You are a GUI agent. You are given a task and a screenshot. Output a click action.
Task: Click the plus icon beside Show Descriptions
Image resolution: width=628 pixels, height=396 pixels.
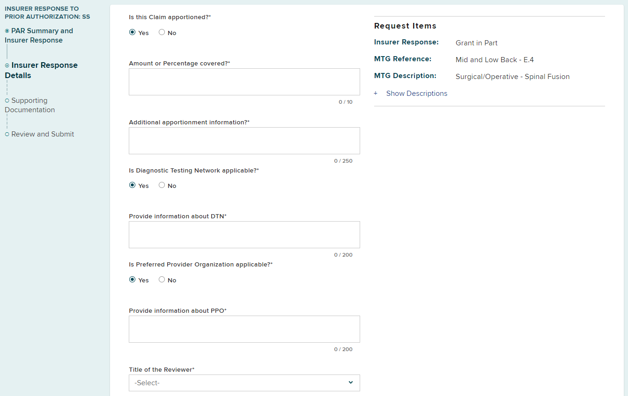pos(376,94)
